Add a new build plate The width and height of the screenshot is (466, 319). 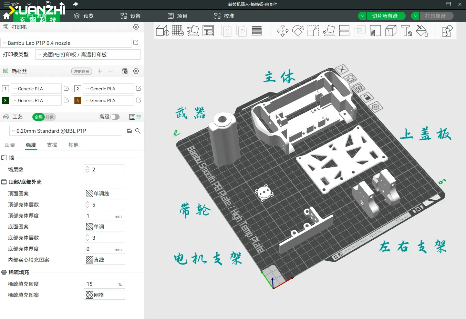[178, 31]
